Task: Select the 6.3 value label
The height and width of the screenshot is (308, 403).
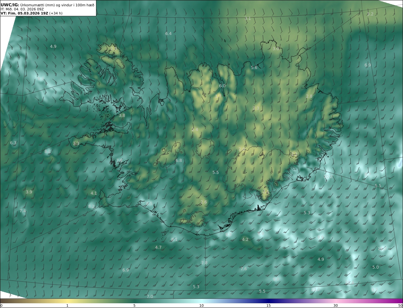Action: [x=13, y=143]
